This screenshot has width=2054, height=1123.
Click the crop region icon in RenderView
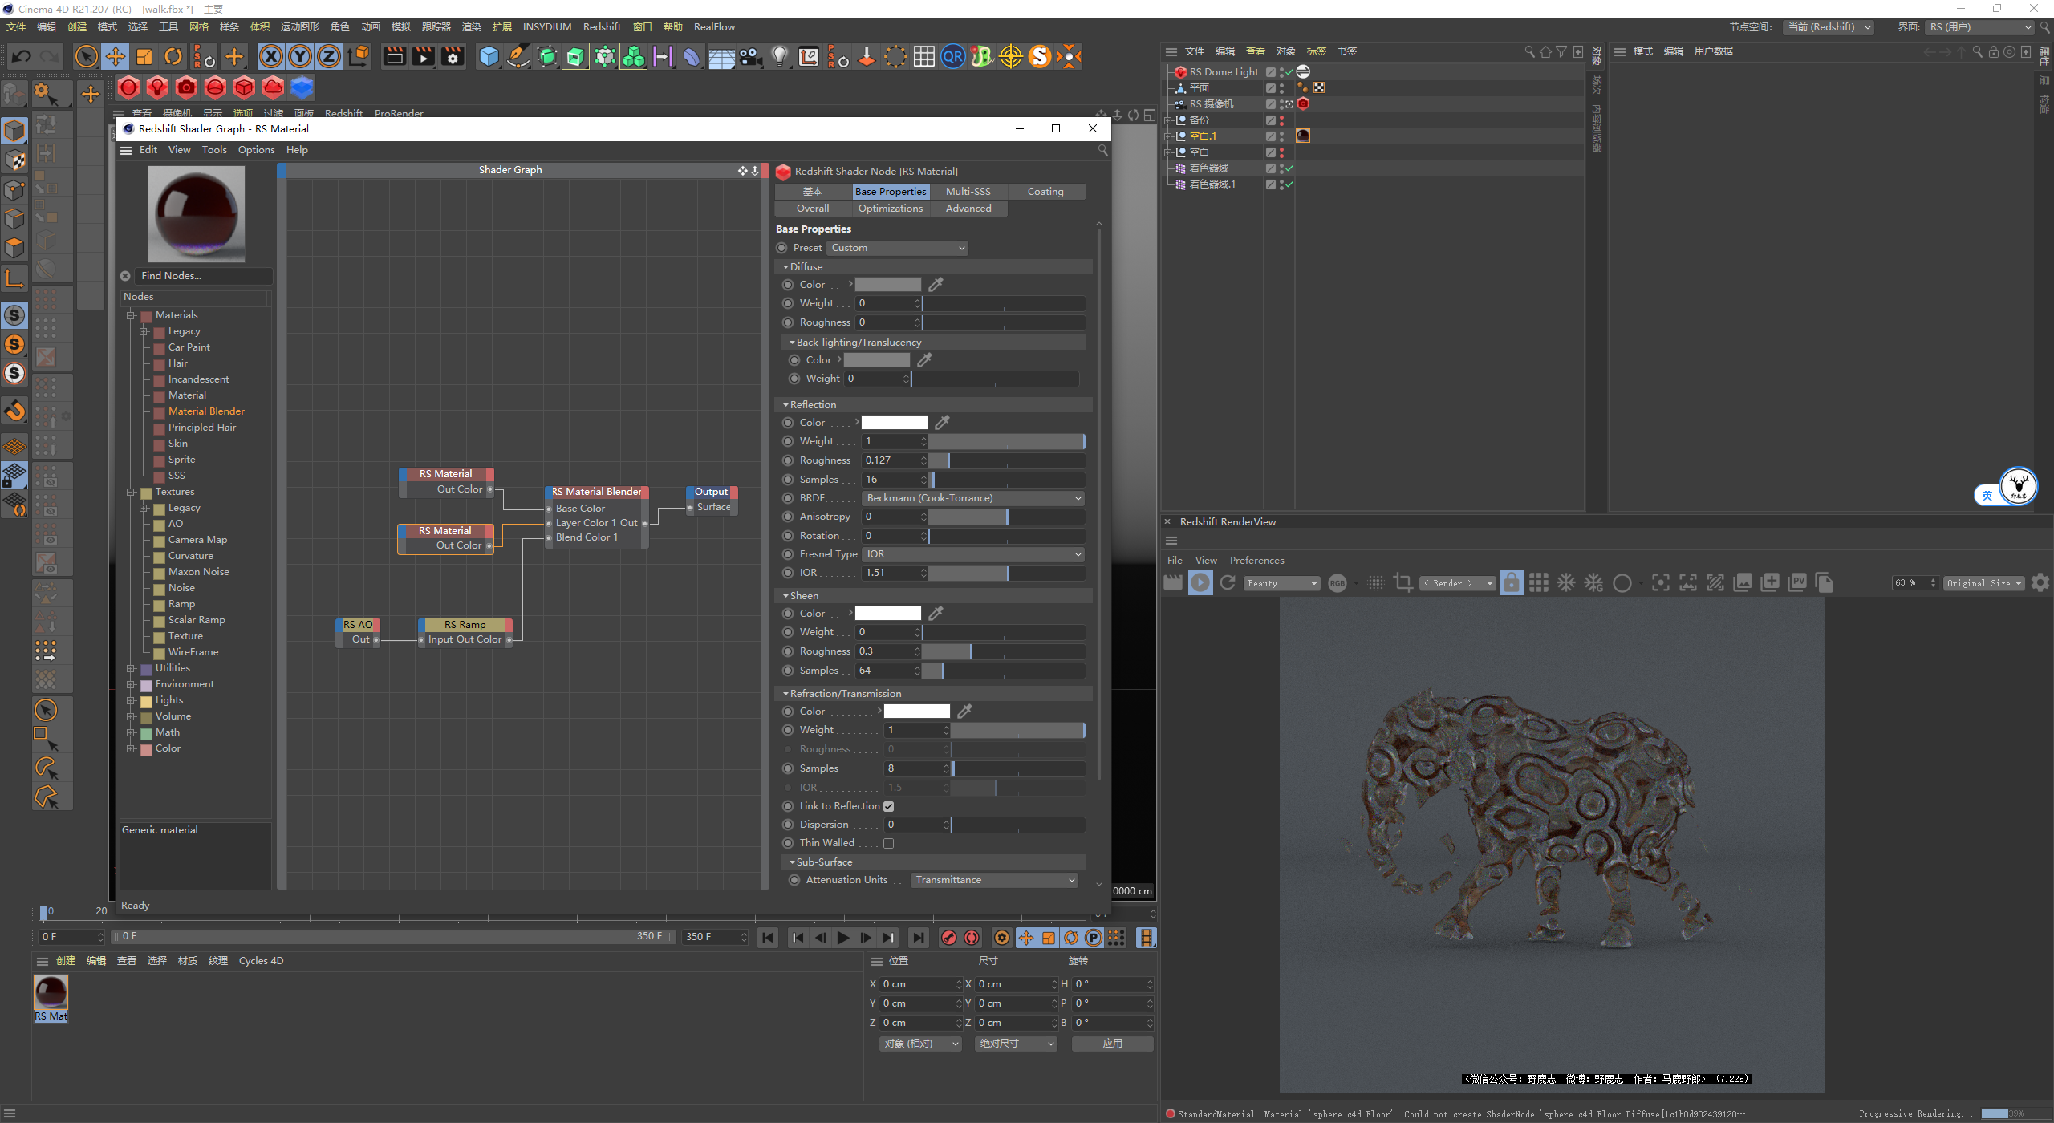tap(1402, 583)
